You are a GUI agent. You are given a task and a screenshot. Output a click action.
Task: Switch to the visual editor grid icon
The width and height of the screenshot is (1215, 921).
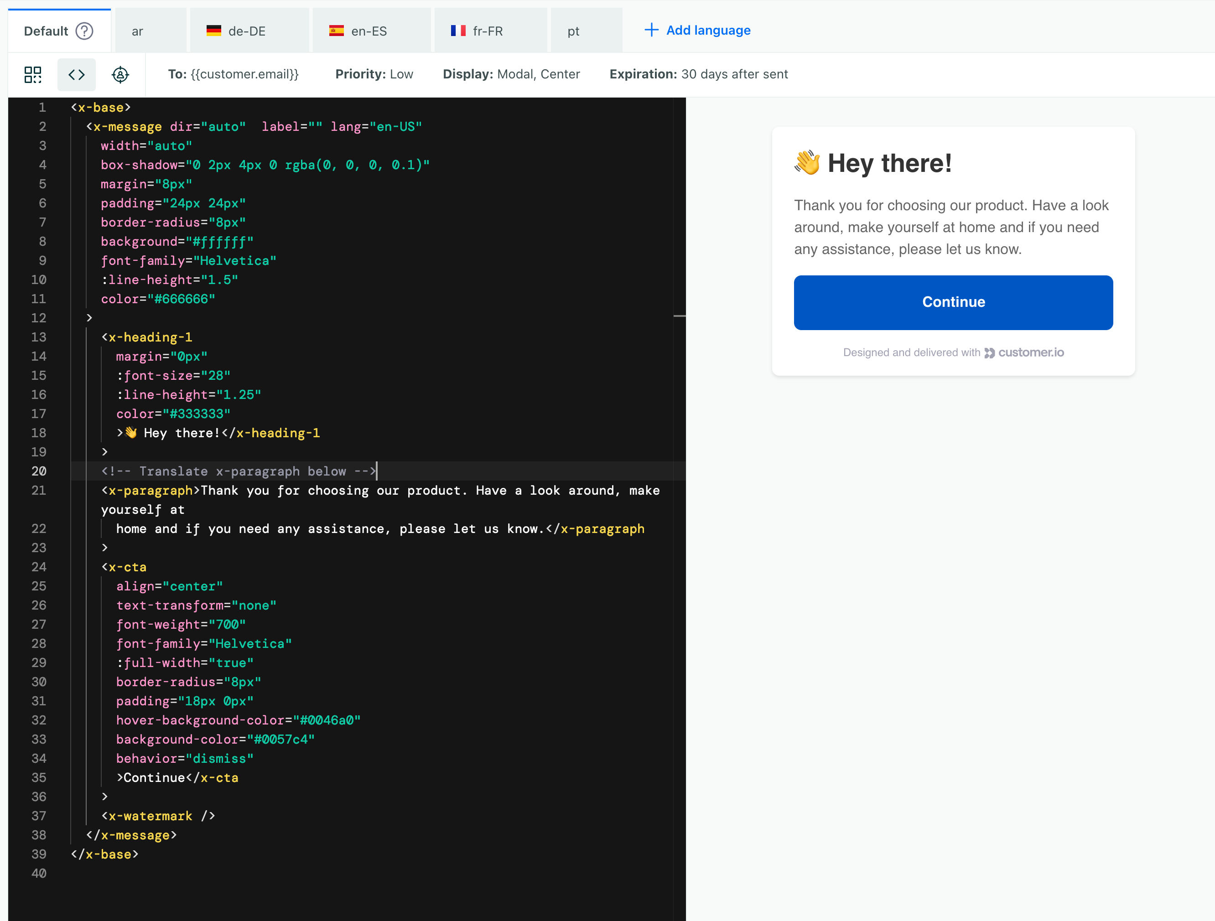click(32, 75)
